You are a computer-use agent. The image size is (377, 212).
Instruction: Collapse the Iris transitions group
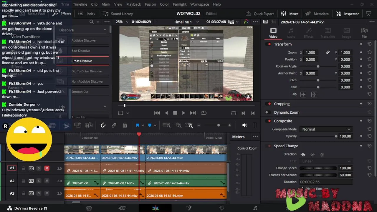(105, 107)
